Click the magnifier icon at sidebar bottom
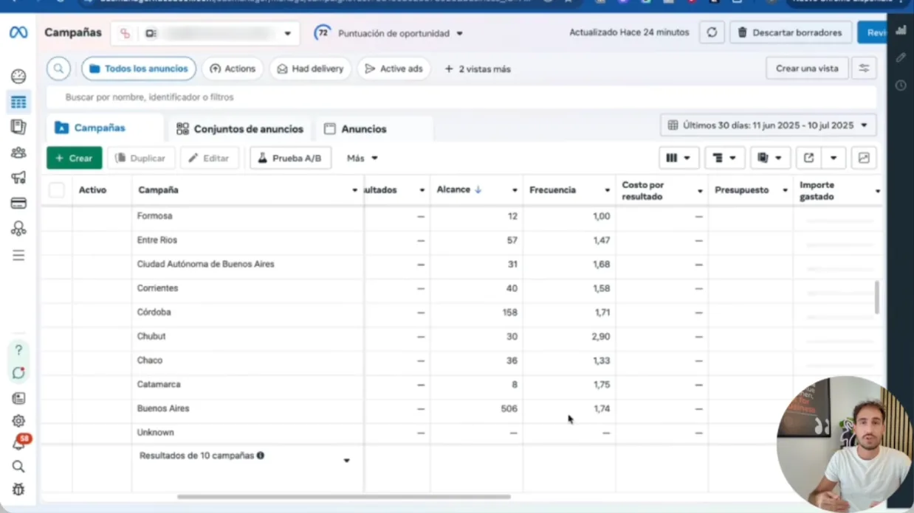 18,467
